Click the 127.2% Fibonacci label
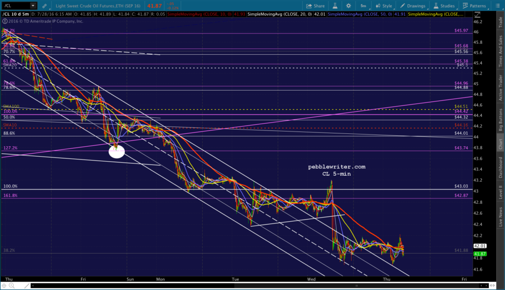Screen dimensions: 505x290 (10, 148)
